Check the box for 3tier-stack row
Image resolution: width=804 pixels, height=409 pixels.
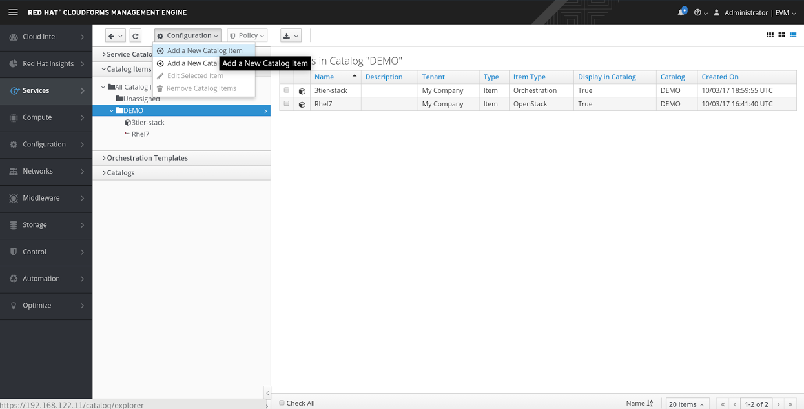point(287,90)
